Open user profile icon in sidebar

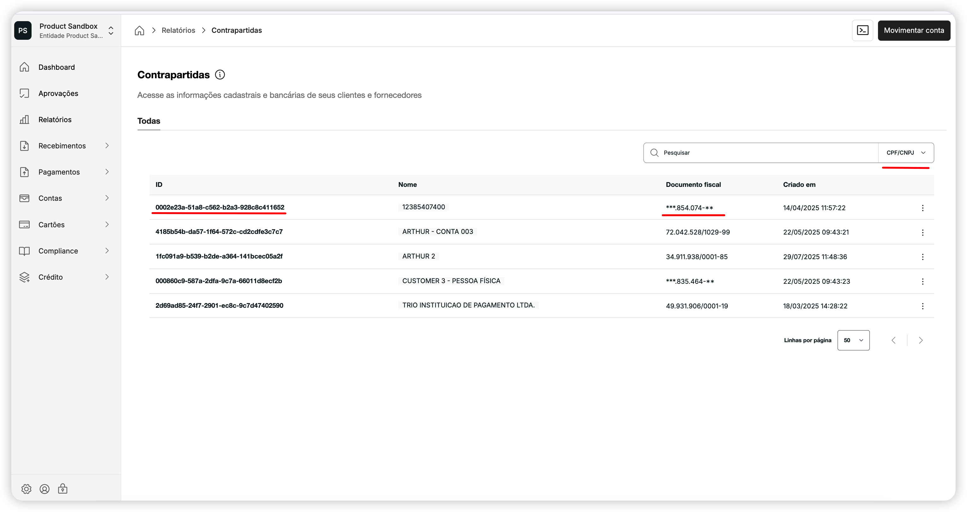(x=44, y=489)
